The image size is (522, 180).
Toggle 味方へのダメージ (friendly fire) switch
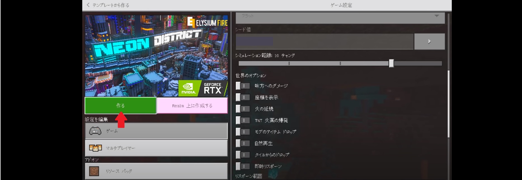click(x=242, y=86)
